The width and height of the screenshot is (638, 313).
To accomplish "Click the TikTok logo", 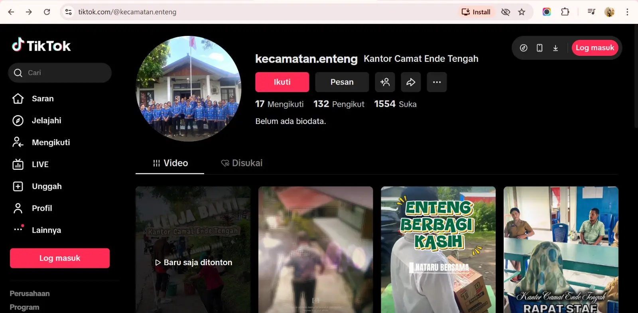I will tap(41, 45).
